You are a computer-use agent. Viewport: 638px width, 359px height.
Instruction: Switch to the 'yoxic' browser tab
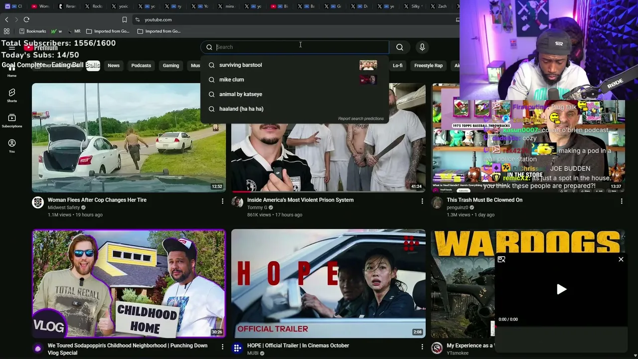[x=120, y=6]
